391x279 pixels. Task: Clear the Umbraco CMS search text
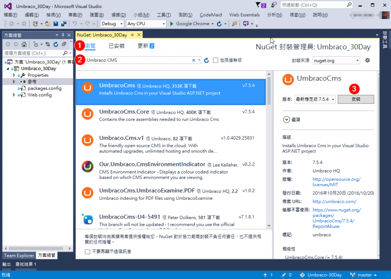coord(194,60)
